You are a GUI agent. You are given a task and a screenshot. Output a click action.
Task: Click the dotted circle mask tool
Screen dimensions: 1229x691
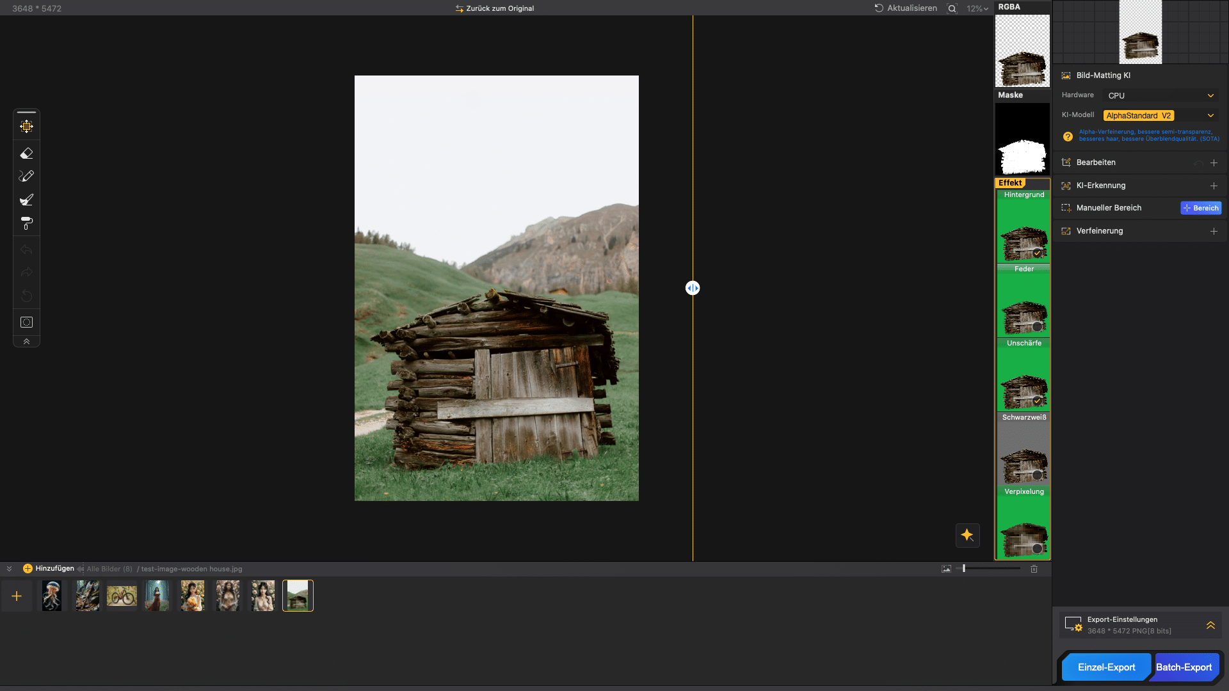pyautogui.click(x=26, y=322)
